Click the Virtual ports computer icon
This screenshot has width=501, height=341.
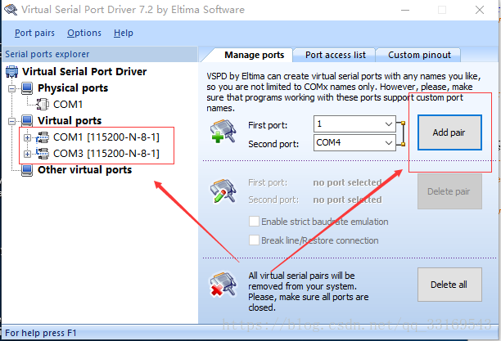(27, 121)
